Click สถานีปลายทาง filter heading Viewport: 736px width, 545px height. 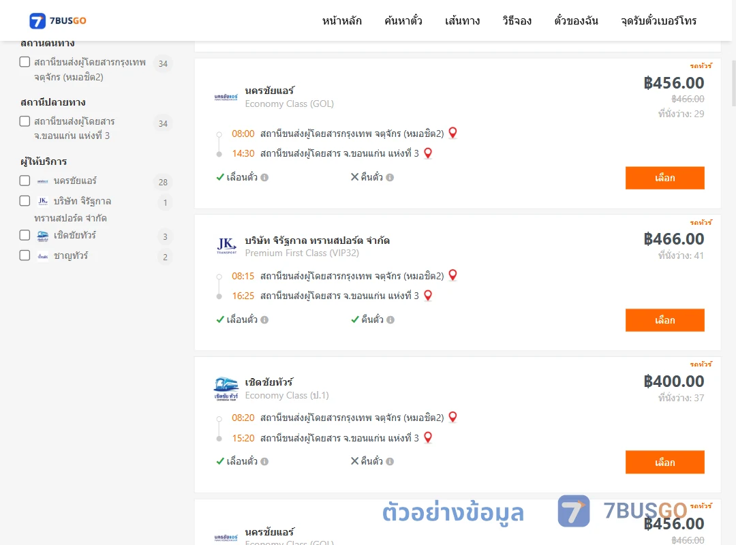(x=53, y=102)
